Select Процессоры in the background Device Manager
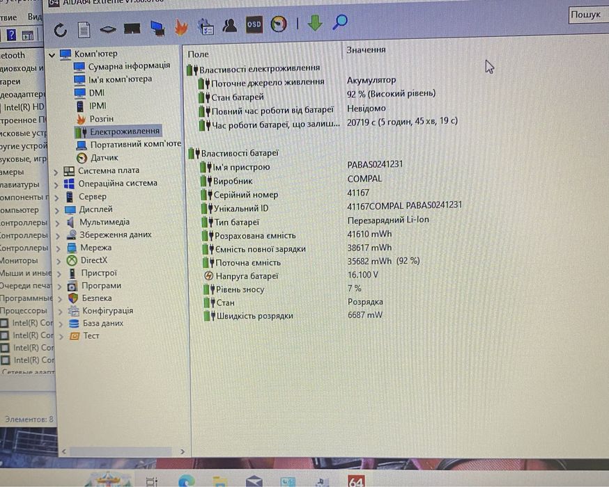 pos(23,311)
